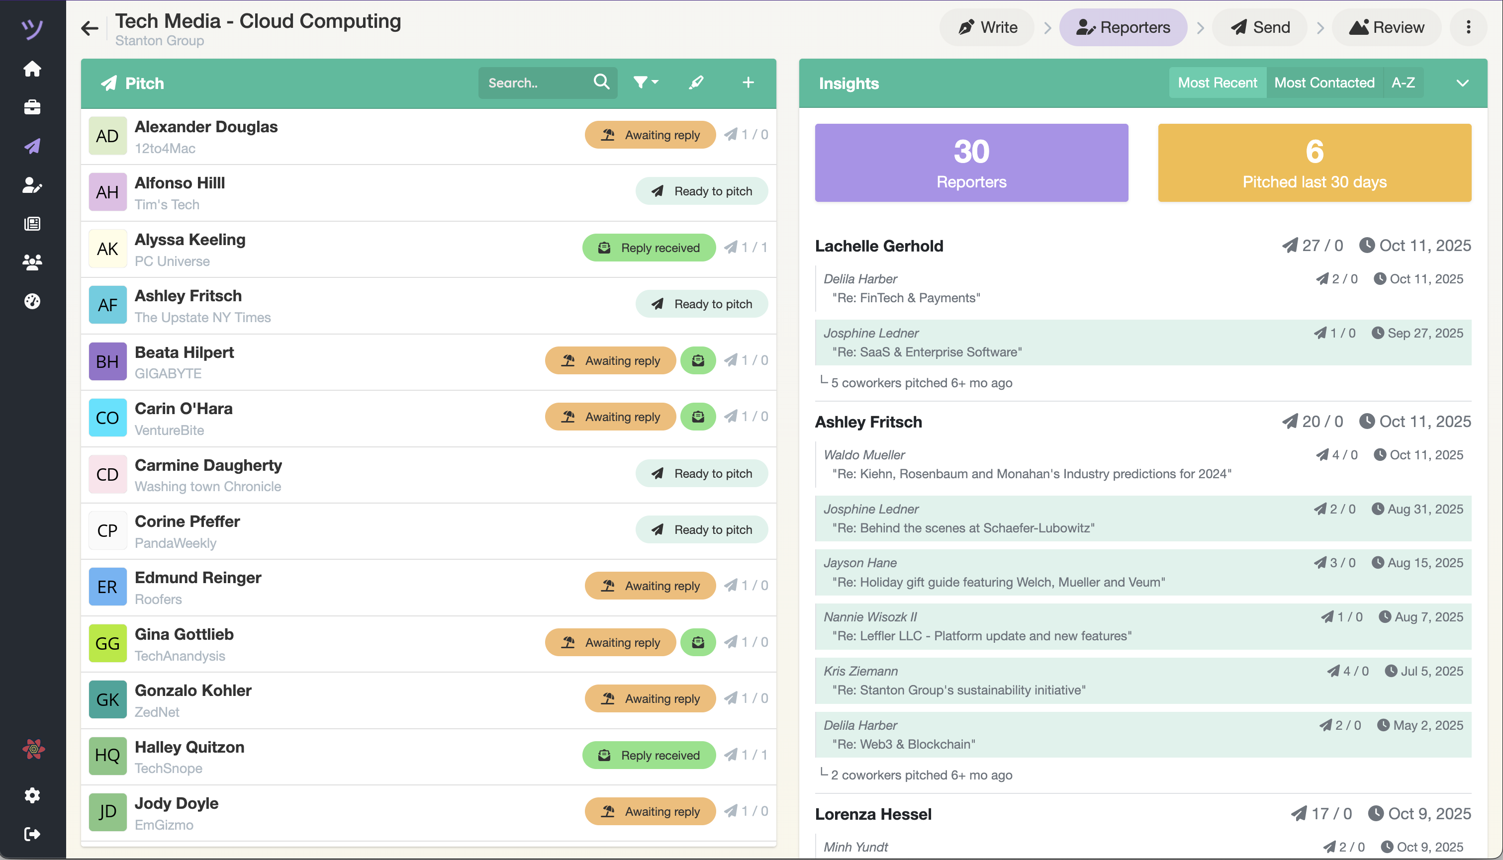This screenshot has width=1503, height=860.
Task: Open the filter dropdown in Pitch header
Action: coord(645,82)
